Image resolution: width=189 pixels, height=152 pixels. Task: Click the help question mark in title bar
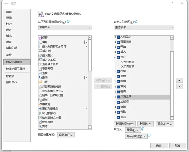click(172, 3)
